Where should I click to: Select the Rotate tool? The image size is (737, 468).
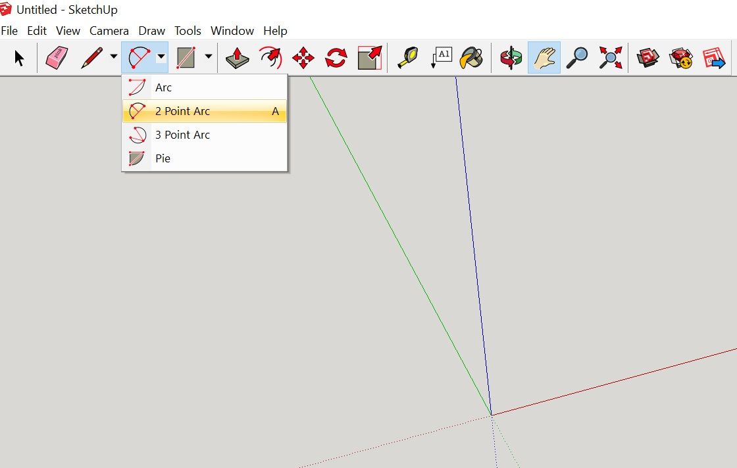[x=336, y=58]
